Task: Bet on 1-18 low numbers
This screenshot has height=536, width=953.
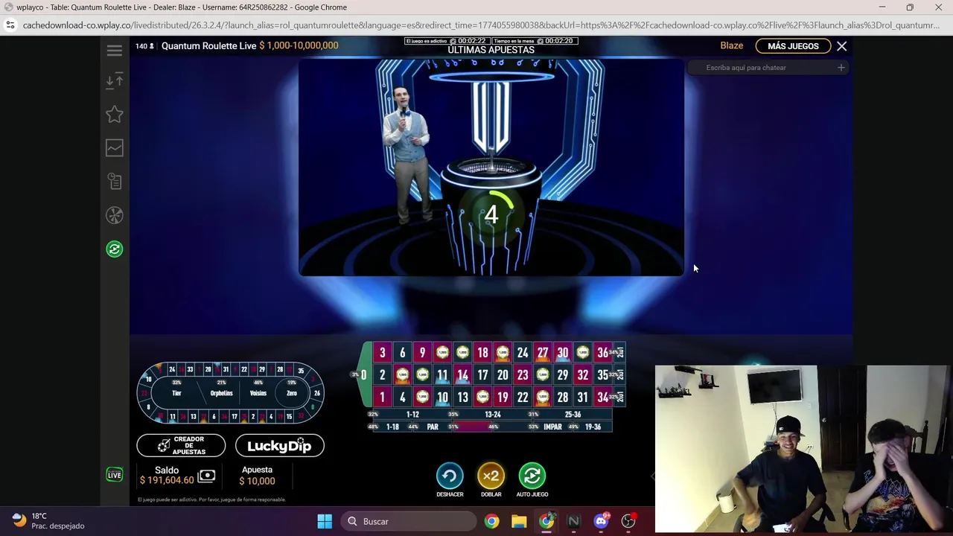Action: point(392,427)
